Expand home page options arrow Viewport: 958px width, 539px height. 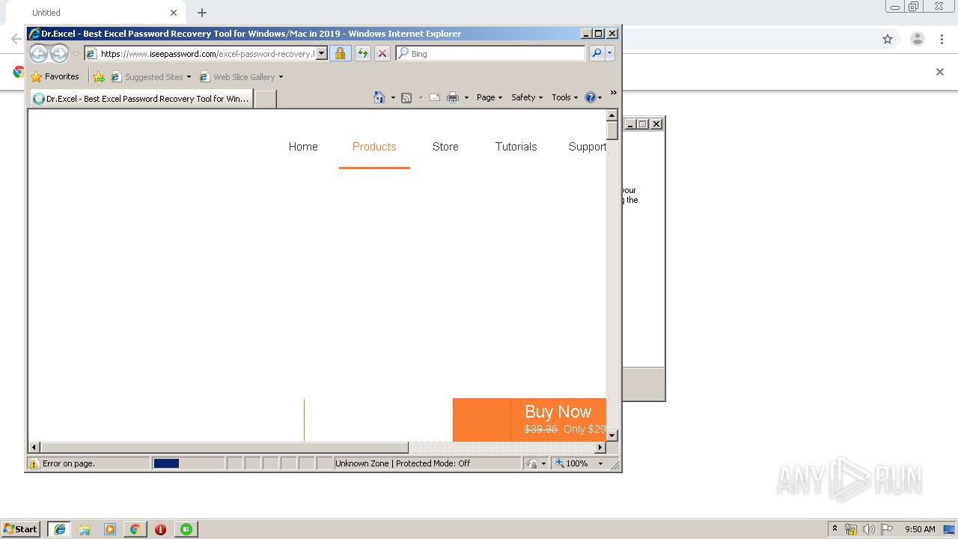click(x=393, y=98)
